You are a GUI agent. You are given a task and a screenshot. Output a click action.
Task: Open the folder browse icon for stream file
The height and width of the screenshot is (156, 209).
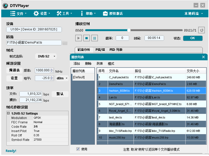(x=65, y=43)
